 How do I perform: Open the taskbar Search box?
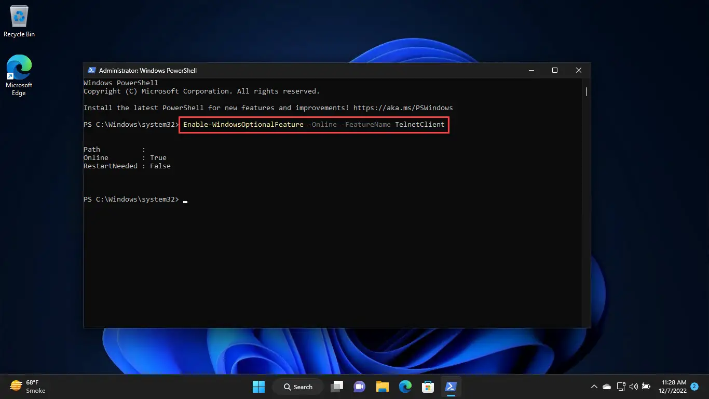(299, 387)
